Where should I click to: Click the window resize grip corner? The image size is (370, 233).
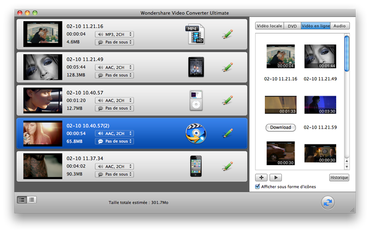[x=353, y=210]
